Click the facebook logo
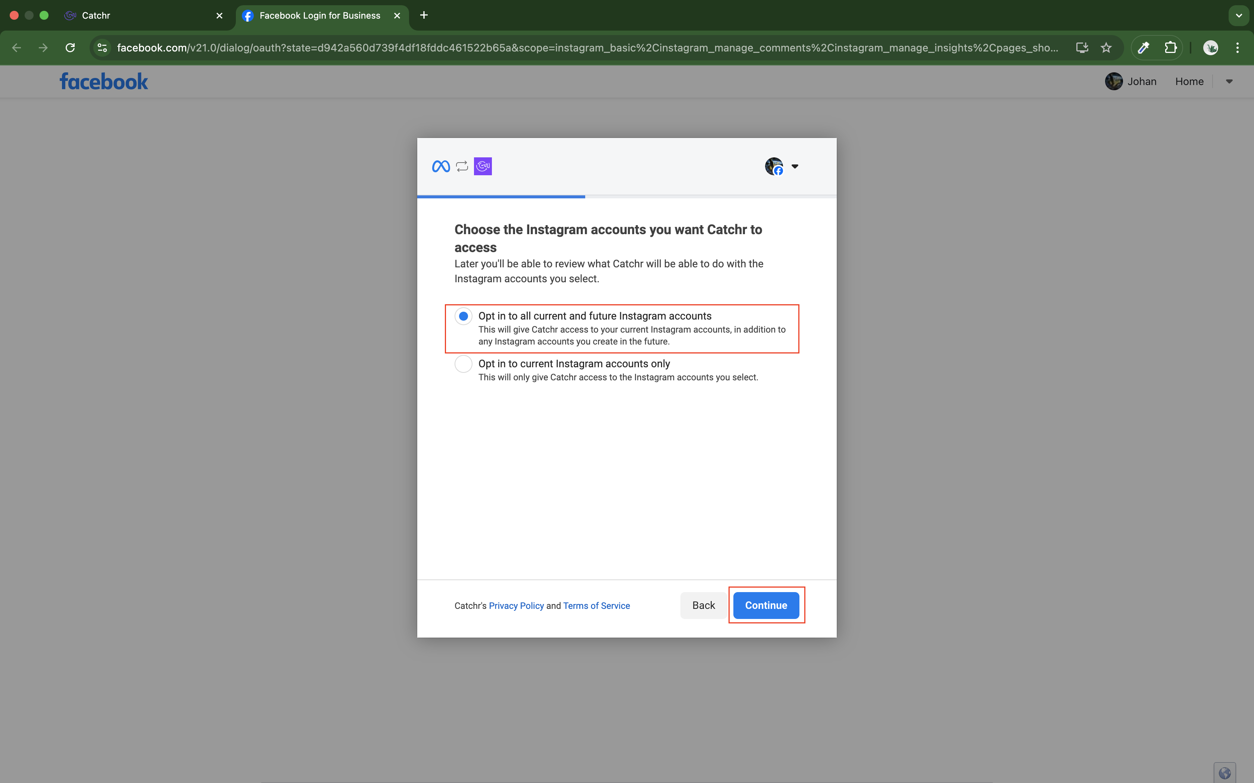This screenshot has height=783, width=1254. [104, 81]
